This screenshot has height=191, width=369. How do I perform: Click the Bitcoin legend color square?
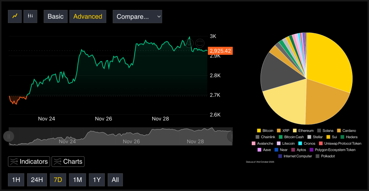(259, 131)
